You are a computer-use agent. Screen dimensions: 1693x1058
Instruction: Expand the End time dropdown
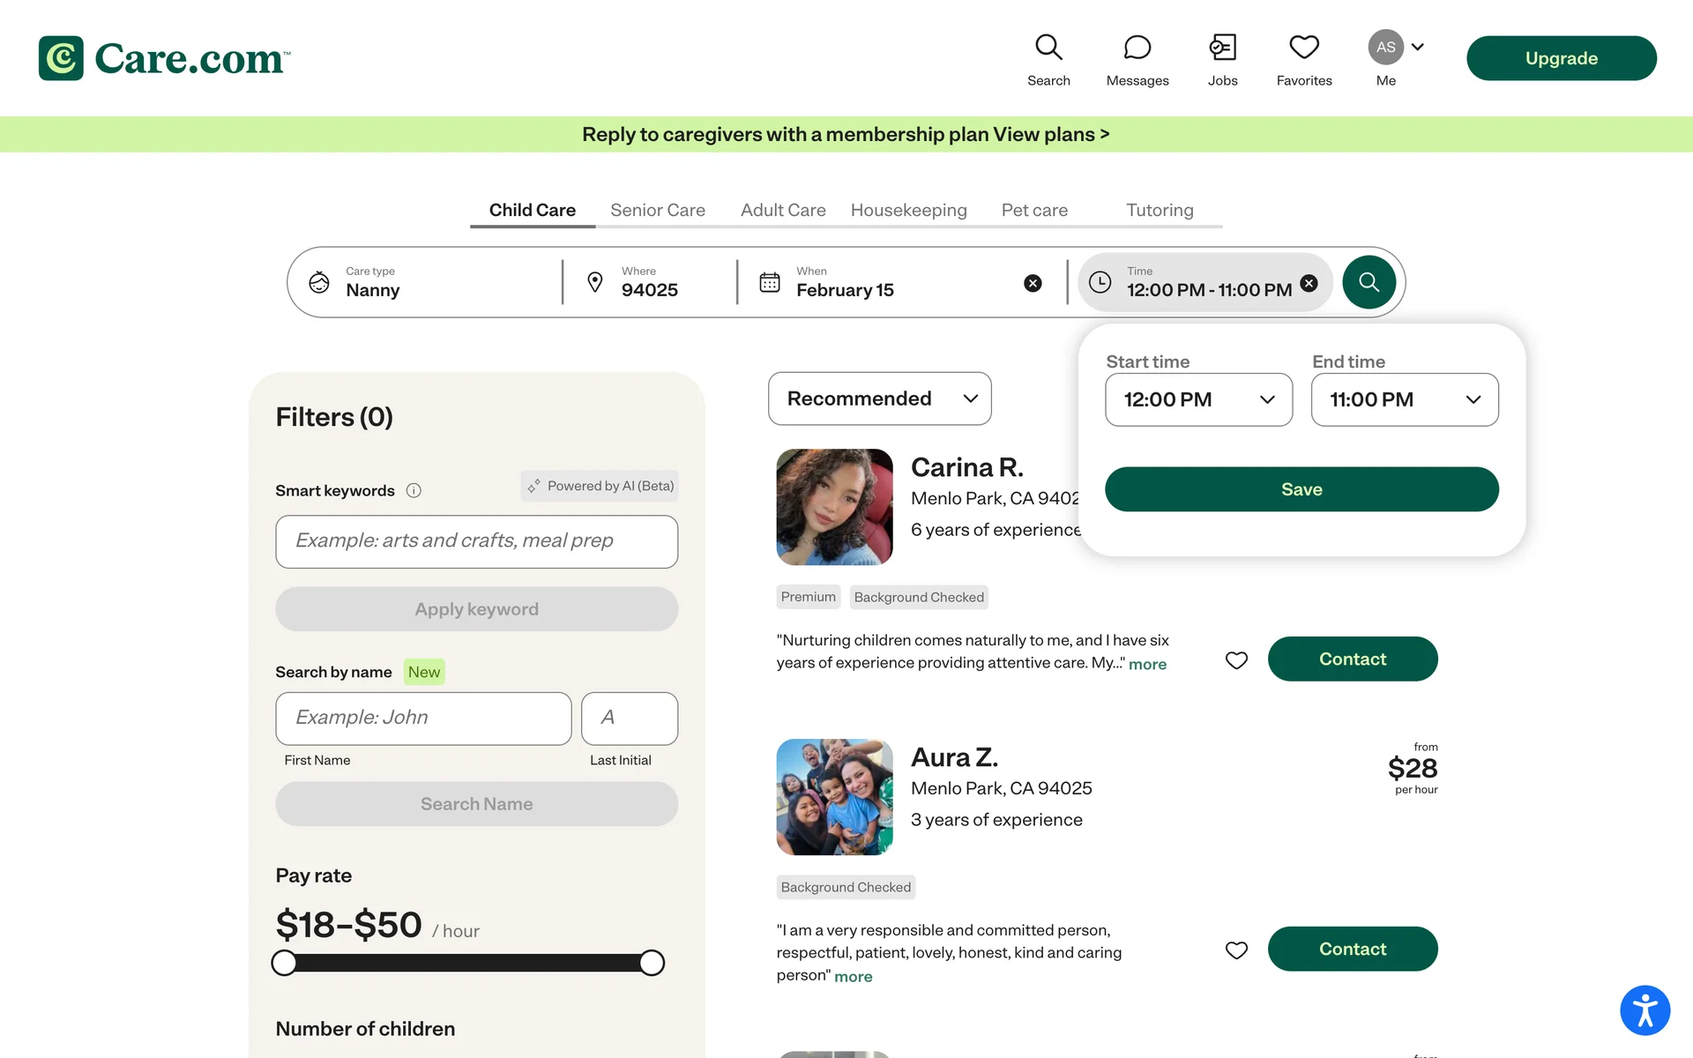(x=1404, y=399)
